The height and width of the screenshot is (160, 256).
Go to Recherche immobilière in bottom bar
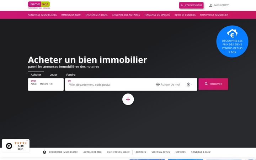point(64,152)
